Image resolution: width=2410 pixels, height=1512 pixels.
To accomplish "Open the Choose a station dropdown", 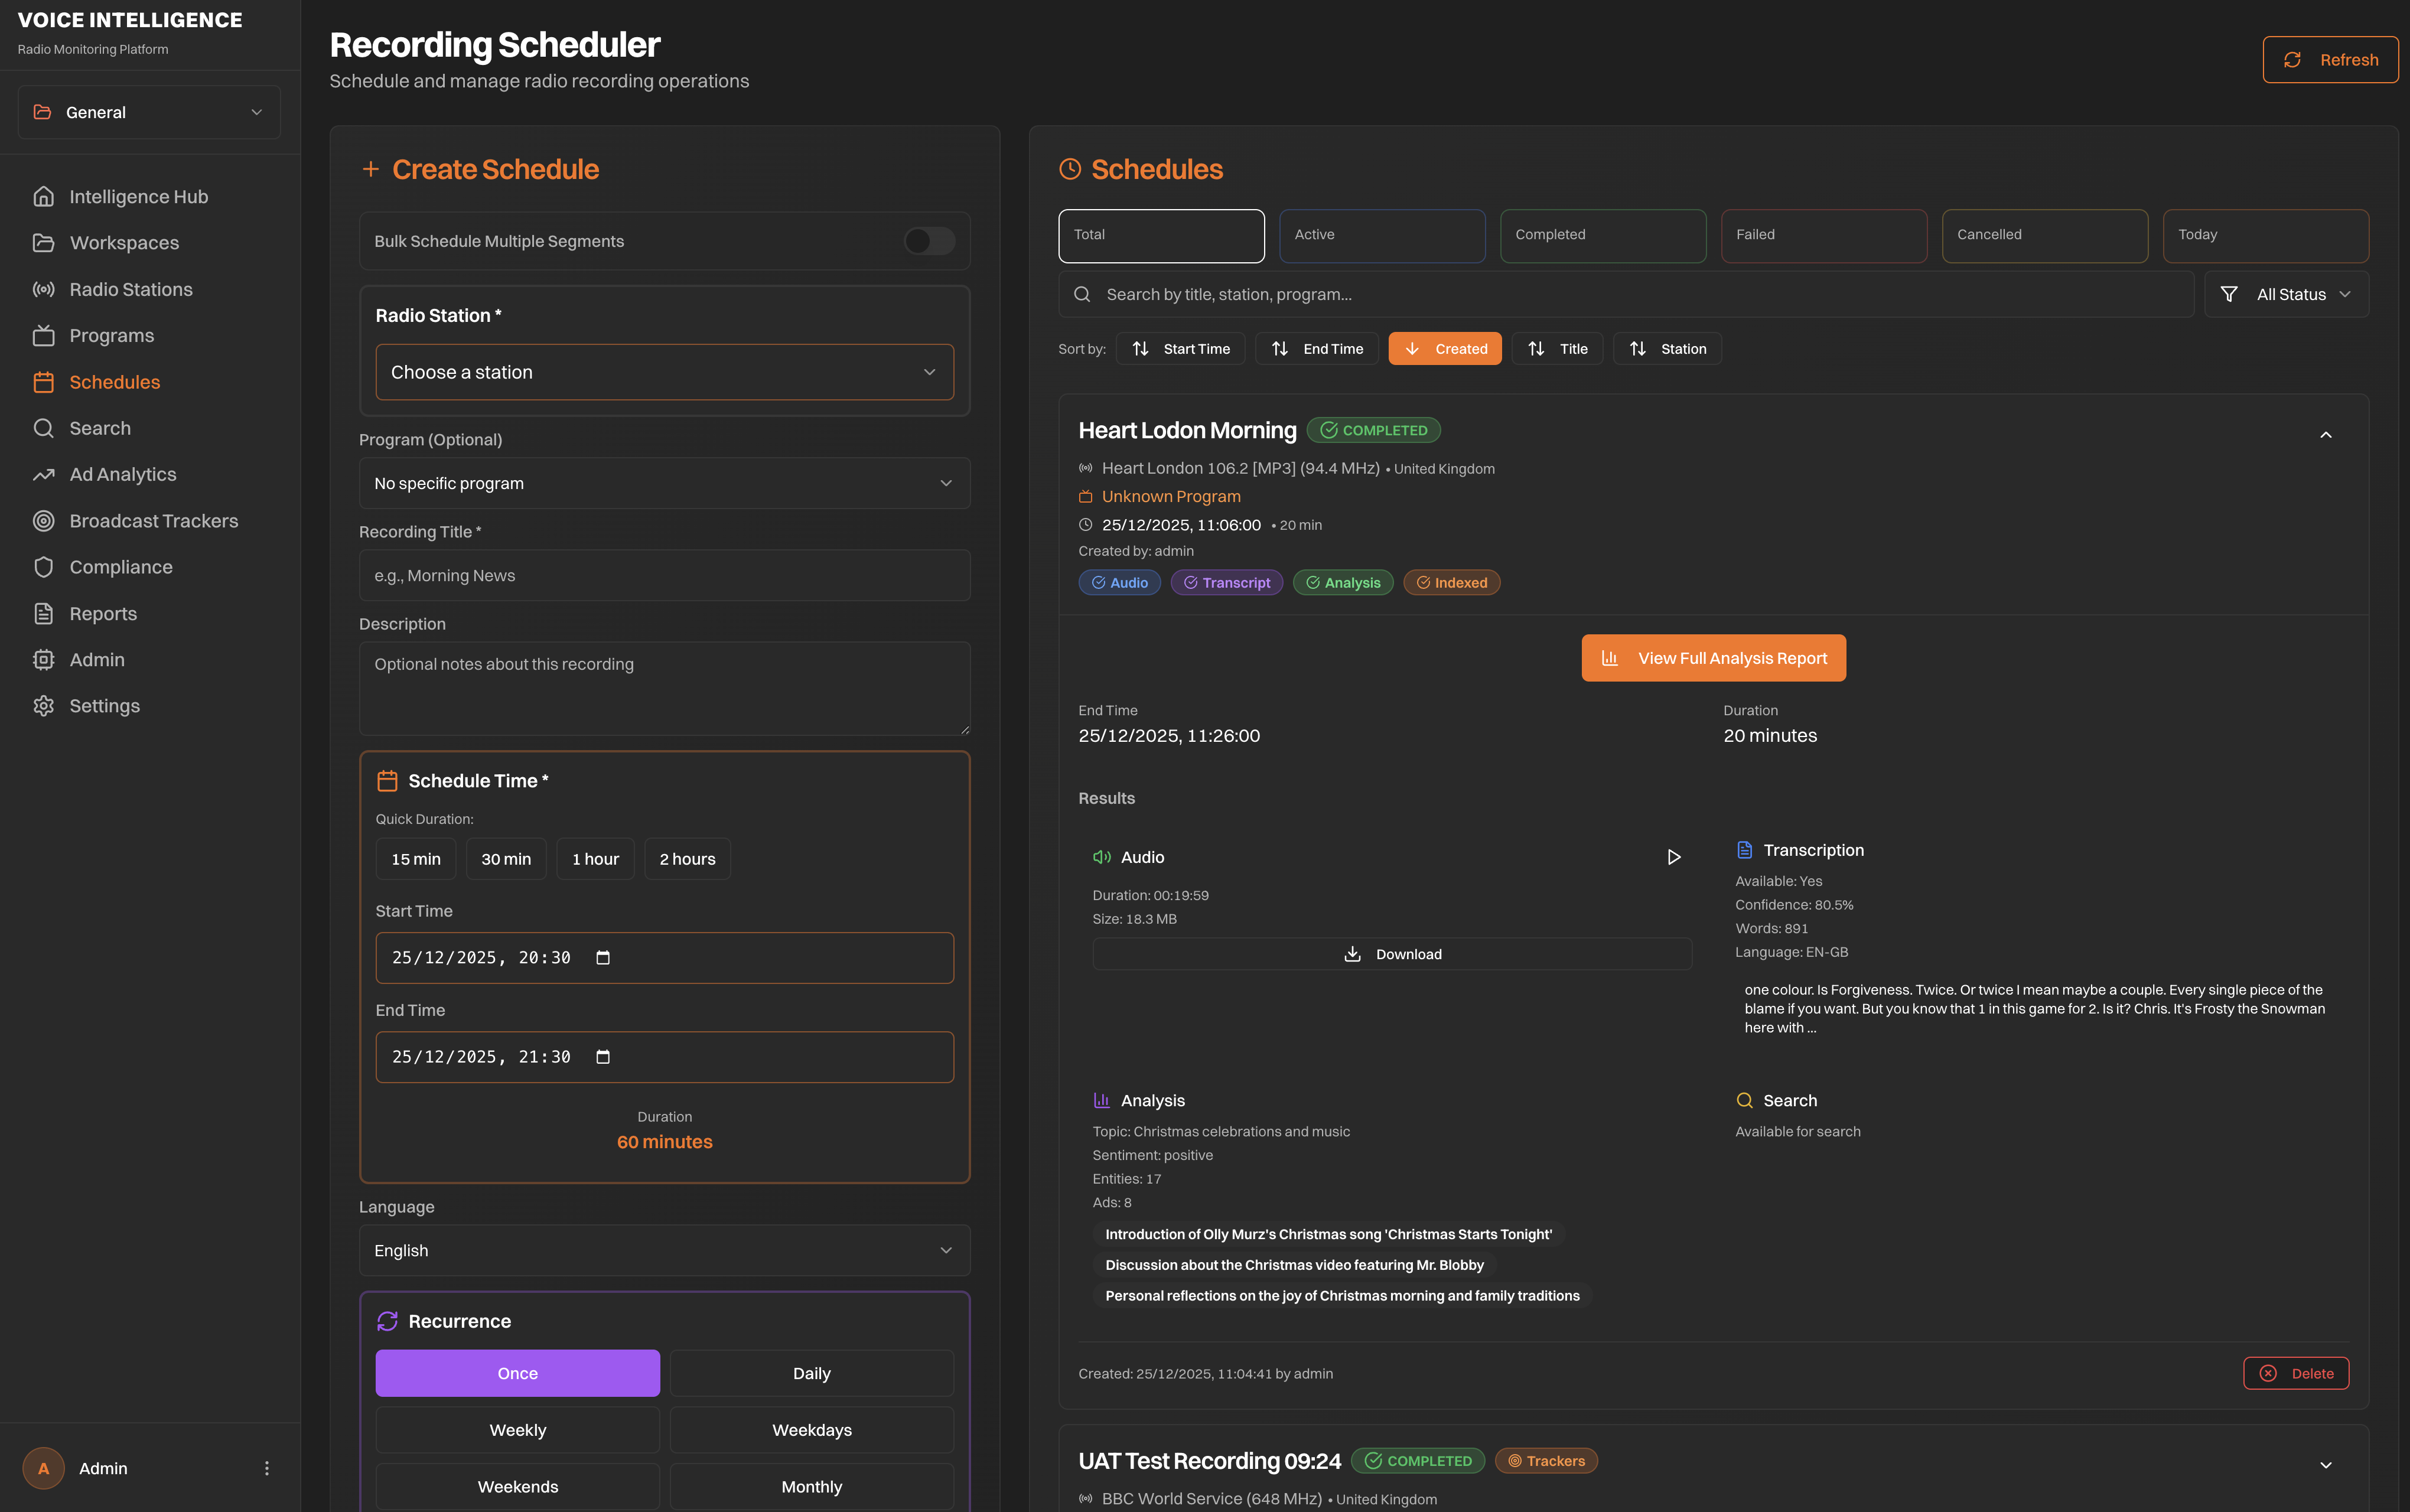I will tap(664, 372).
